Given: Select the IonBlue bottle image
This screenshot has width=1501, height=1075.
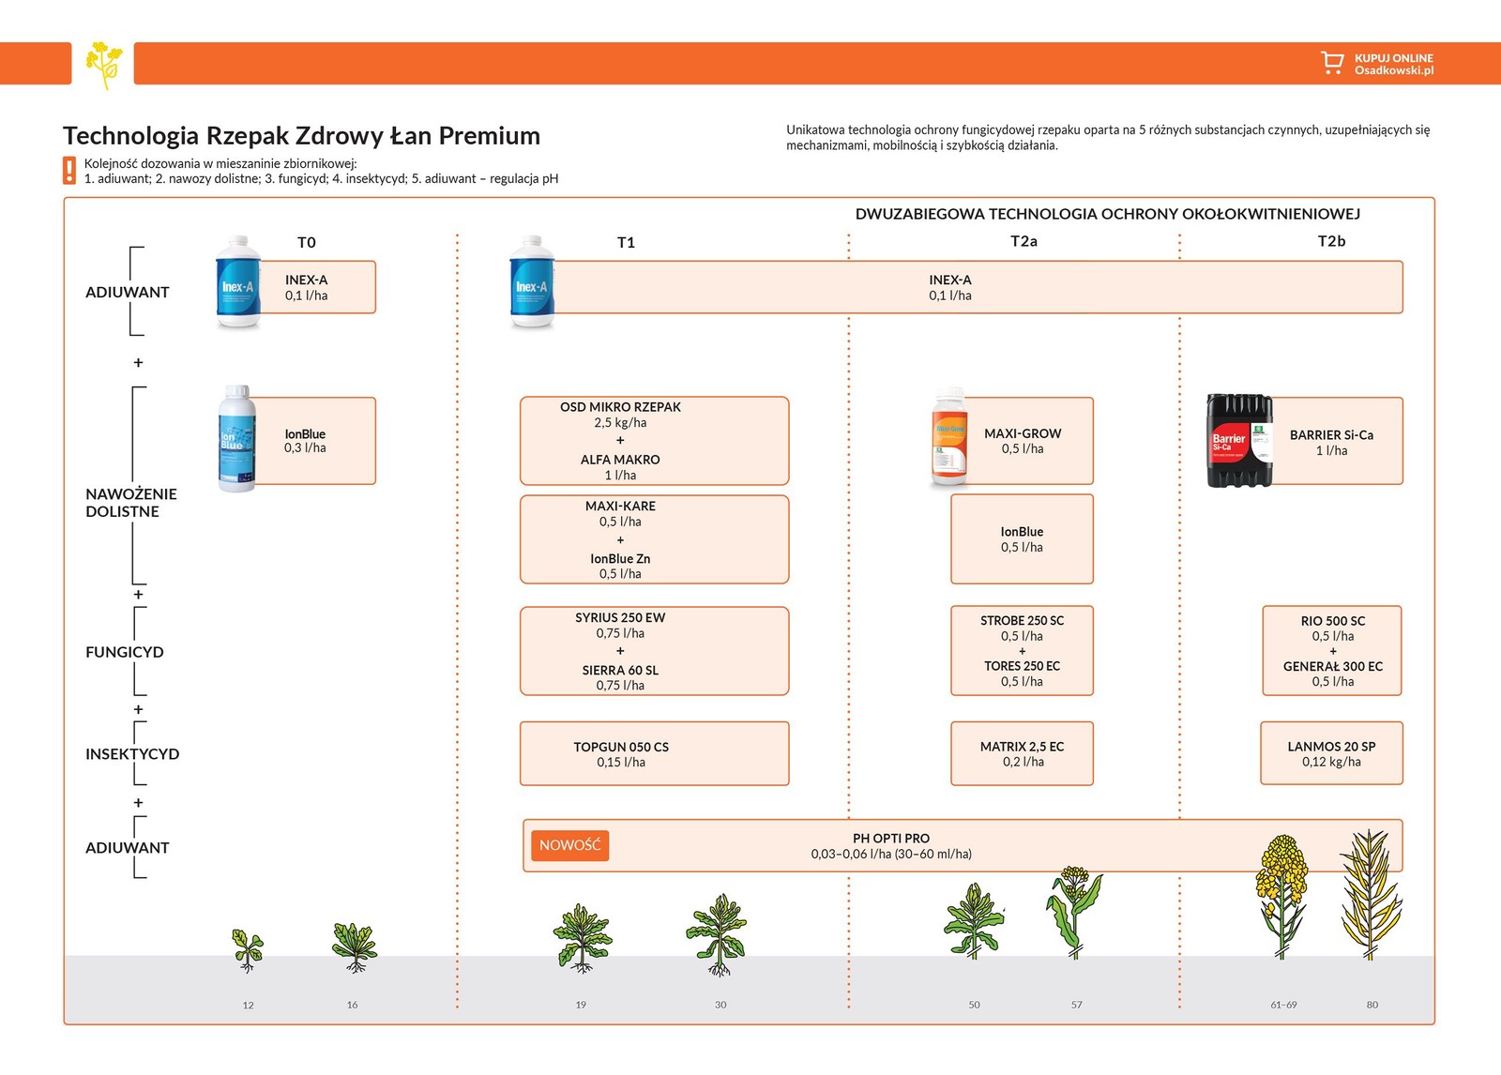Looking at the screenshot, I should [x=236, y=439].
